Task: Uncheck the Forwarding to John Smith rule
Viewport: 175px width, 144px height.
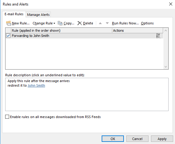Action: click(8, 36)
